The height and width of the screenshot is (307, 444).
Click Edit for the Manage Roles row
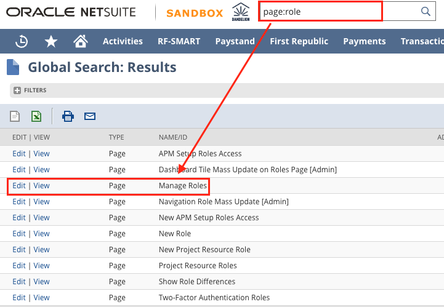[x=19, y=186]
